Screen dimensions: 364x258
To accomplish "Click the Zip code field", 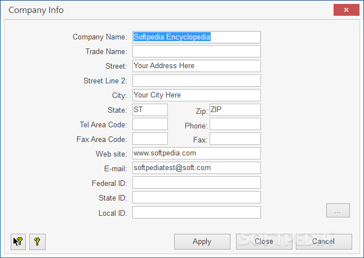I will click(235, 110).
